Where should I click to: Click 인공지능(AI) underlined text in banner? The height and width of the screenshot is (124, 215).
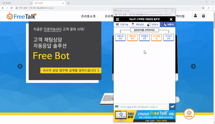pos(53,29)
